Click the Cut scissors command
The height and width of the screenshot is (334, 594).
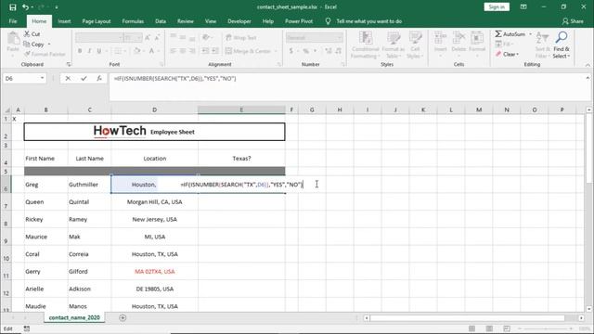click(x=32, y=34)
